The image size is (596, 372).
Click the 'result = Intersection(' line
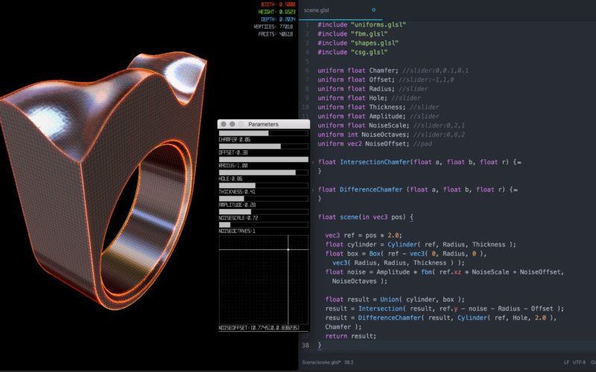[445, 309]
